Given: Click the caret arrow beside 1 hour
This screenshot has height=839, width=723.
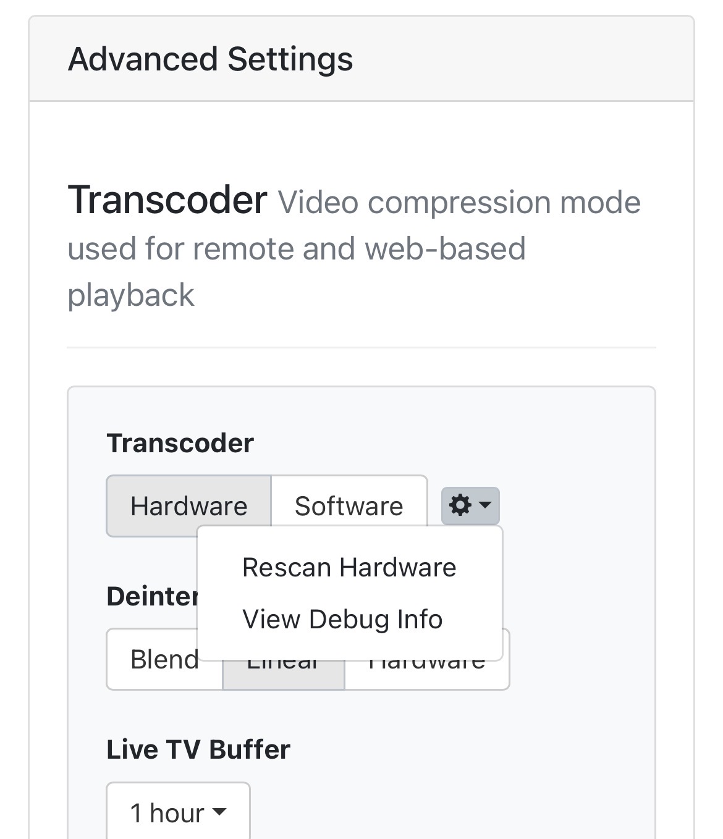Looking at the screenshot, I should click(x=219, y=812).
